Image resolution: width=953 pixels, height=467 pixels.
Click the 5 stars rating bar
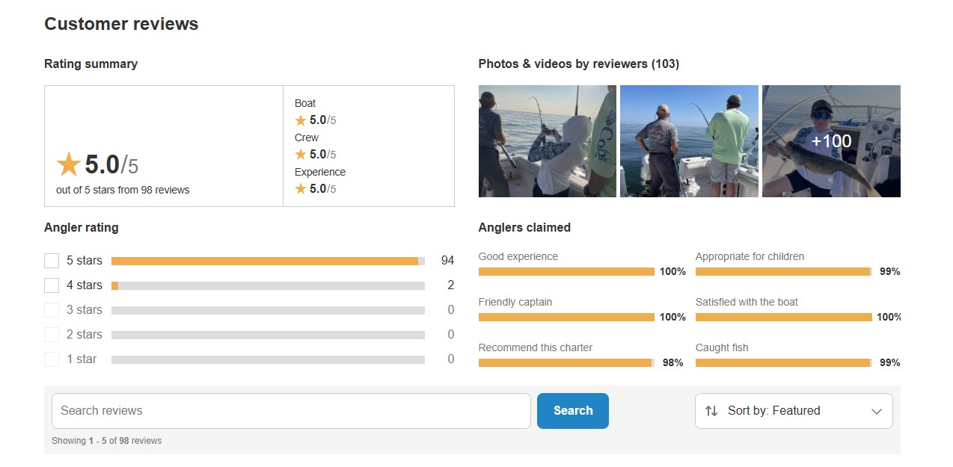pyautogui.click(x=268, y=262)
